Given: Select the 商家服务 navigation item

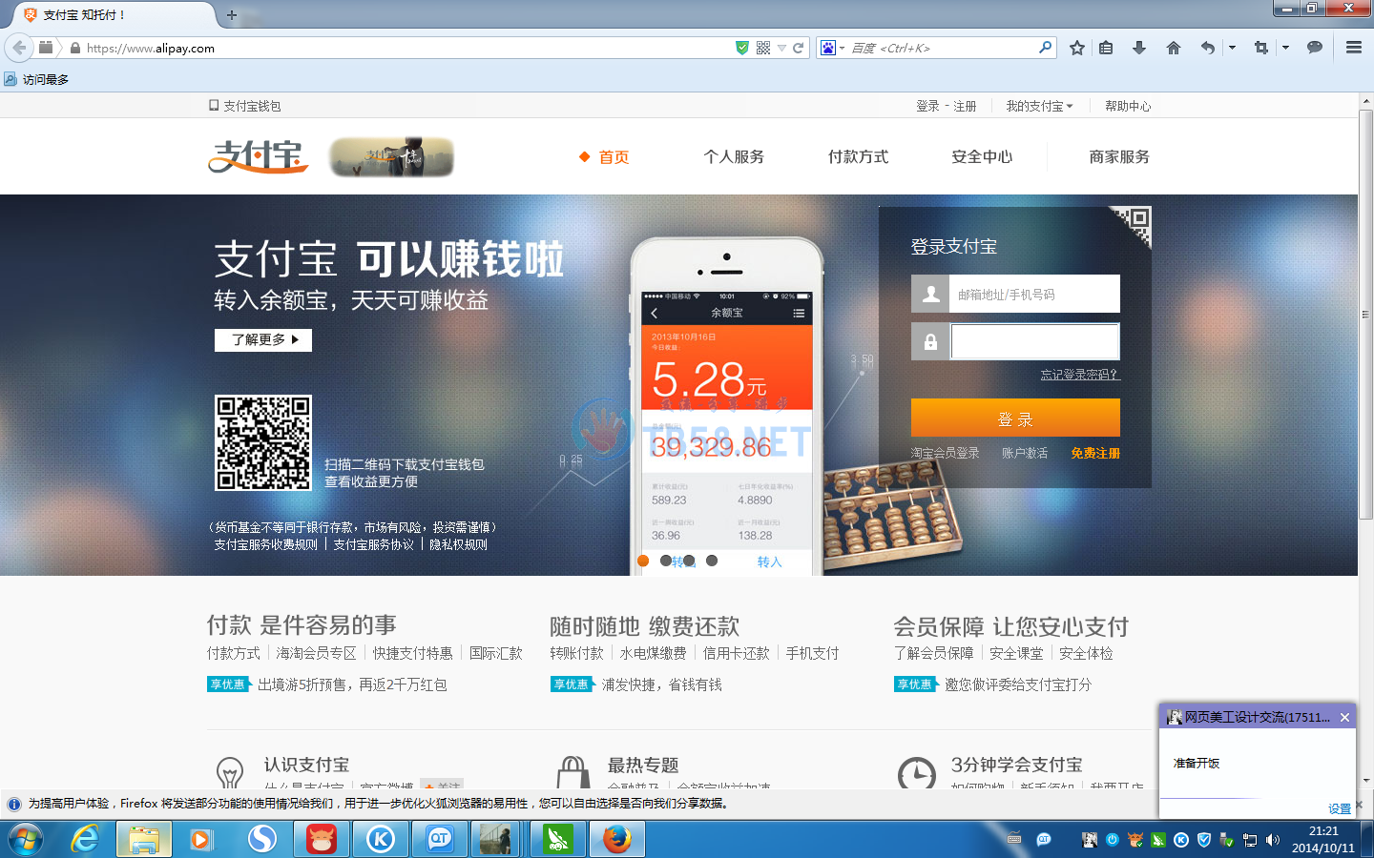Looking at the screenshot, I should [1119, 157].
